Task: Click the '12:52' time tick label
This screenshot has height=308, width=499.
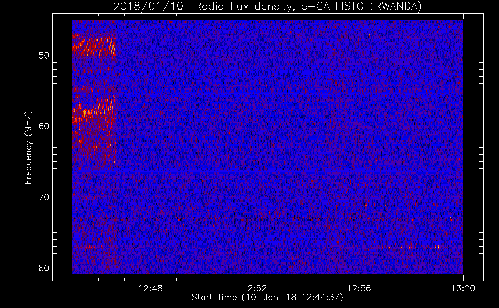Action: [x=255, y=289]
